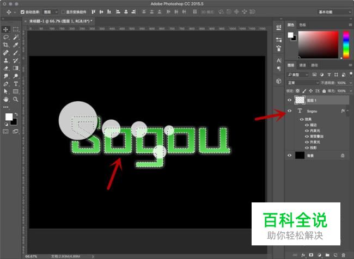Select the Rectangle shape tool
The image size is (354, 259).
16,91
